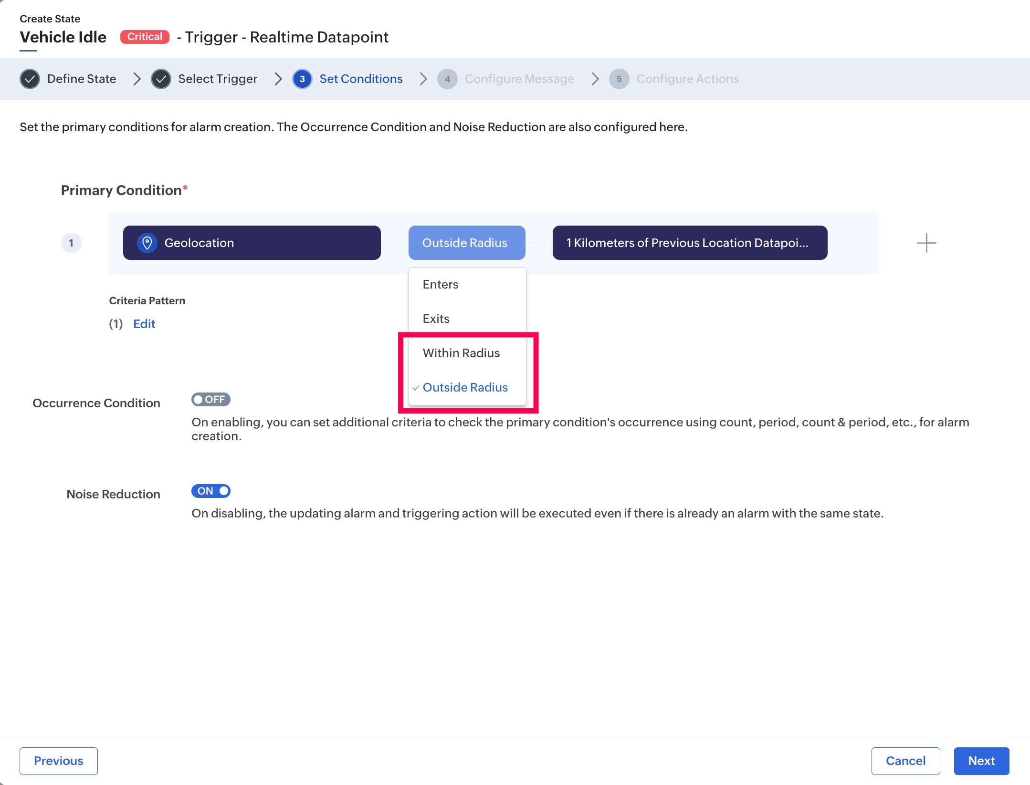Select the checked Outside Radius option
The image size is (1030, 785).
[x=465, y=388]
